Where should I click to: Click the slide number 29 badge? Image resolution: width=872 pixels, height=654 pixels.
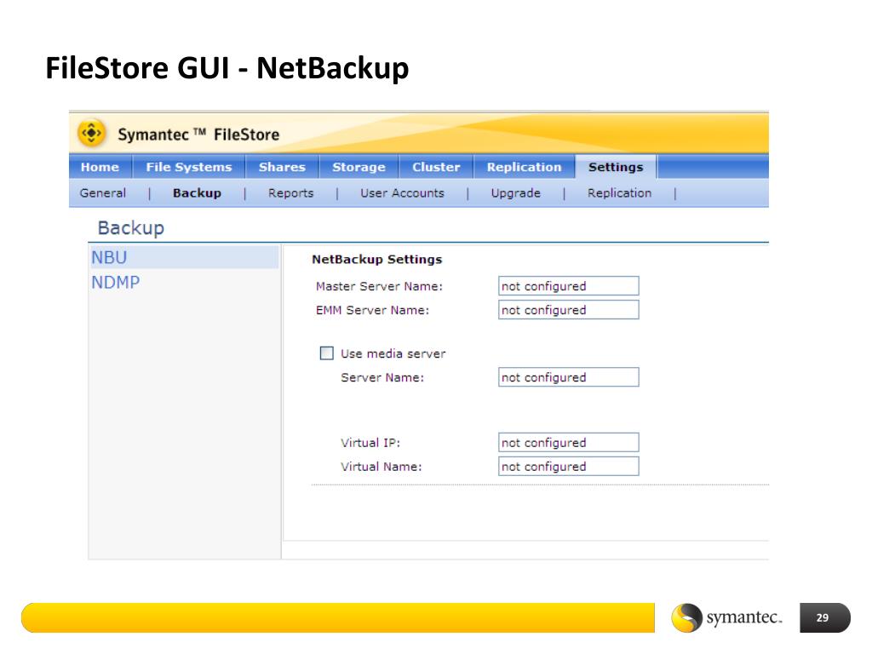[824, 618]
